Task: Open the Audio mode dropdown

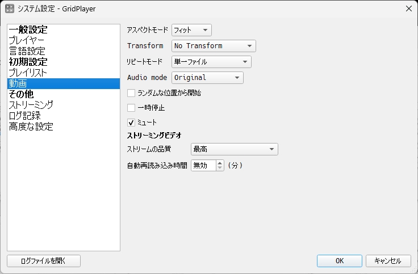Action: (207, 78)
